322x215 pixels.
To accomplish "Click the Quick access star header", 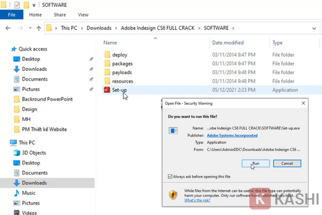I will 33,49.
